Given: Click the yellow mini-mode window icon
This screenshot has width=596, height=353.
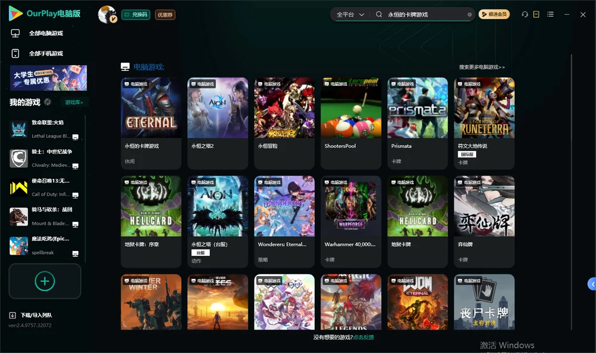Looking at the screenshot, I should tap(536, 14).
